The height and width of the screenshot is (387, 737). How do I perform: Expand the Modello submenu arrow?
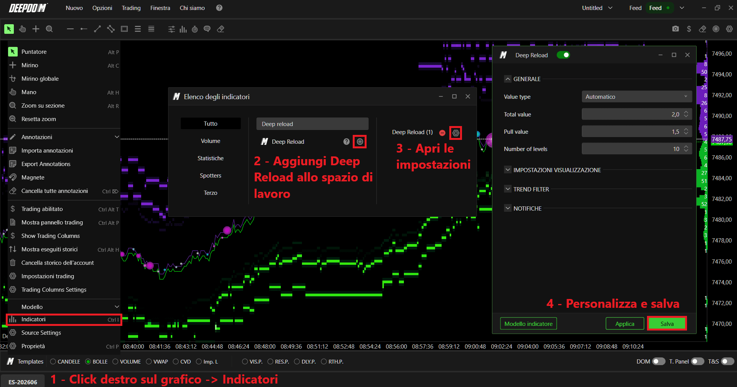point(117,307)
